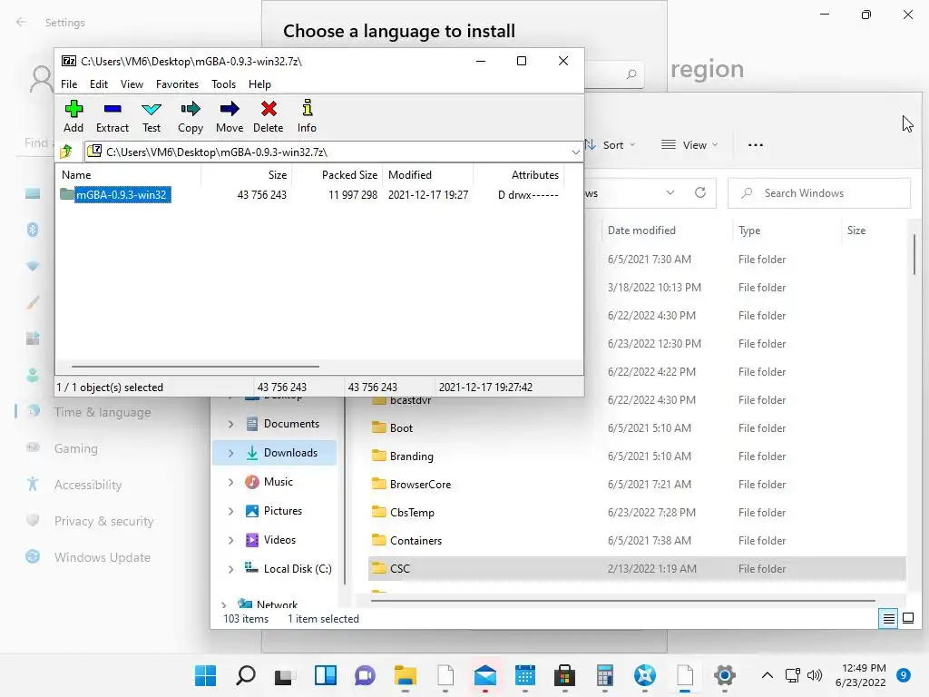Viewport: 929px width, 697px height.
Task: Open the Boot folder in Explorer
Action: 401,428
